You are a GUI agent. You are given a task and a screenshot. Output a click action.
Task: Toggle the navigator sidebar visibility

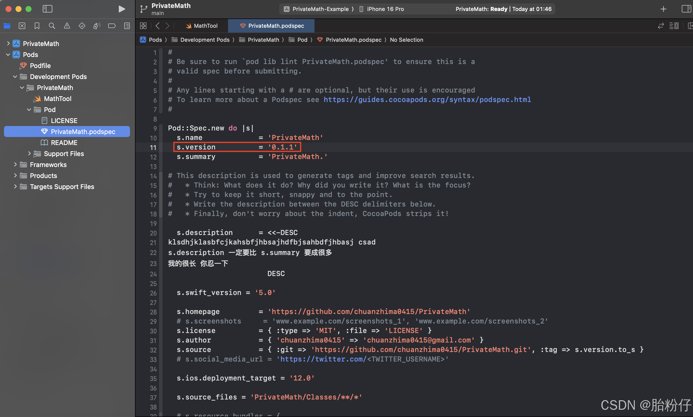tap(47, 9)
